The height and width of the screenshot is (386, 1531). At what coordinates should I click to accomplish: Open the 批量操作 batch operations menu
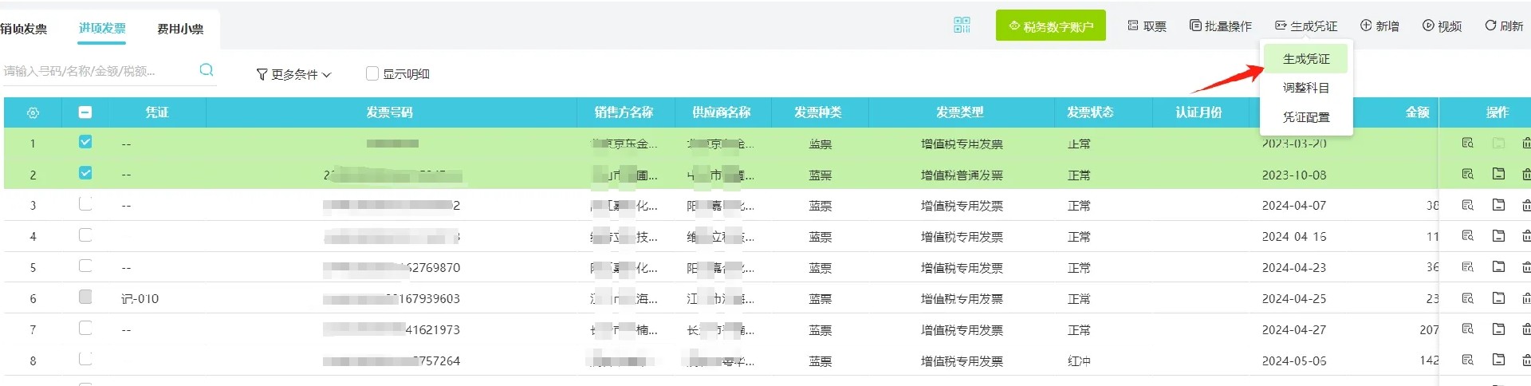tap(1221, 26)
